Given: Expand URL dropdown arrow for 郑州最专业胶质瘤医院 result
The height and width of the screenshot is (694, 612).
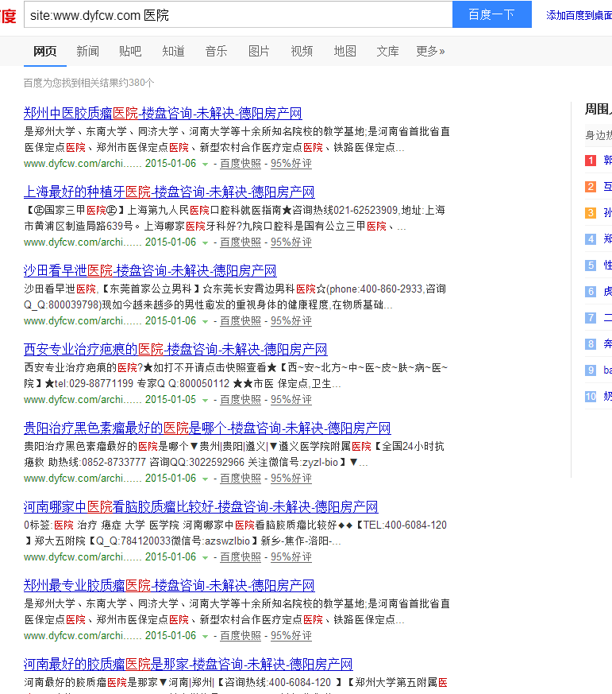Looking at the screenshot, I should click(205, 637).
